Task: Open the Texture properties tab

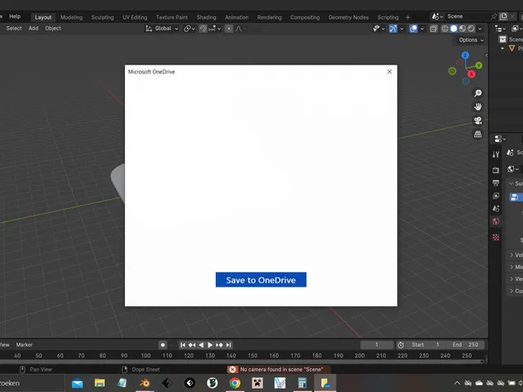Action: click(x=496, y=238)
